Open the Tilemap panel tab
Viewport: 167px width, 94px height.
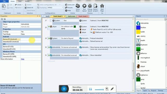(x=160, y=91)
